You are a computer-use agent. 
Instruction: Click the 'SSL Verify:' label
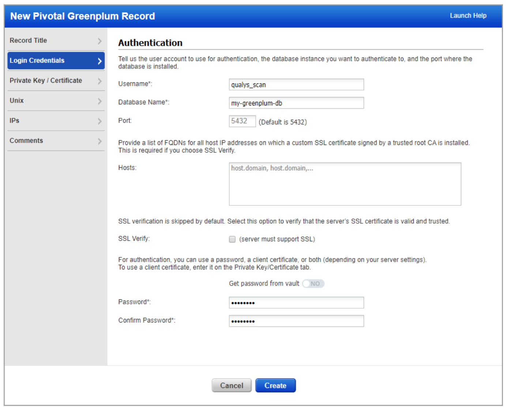click(134, 239)
